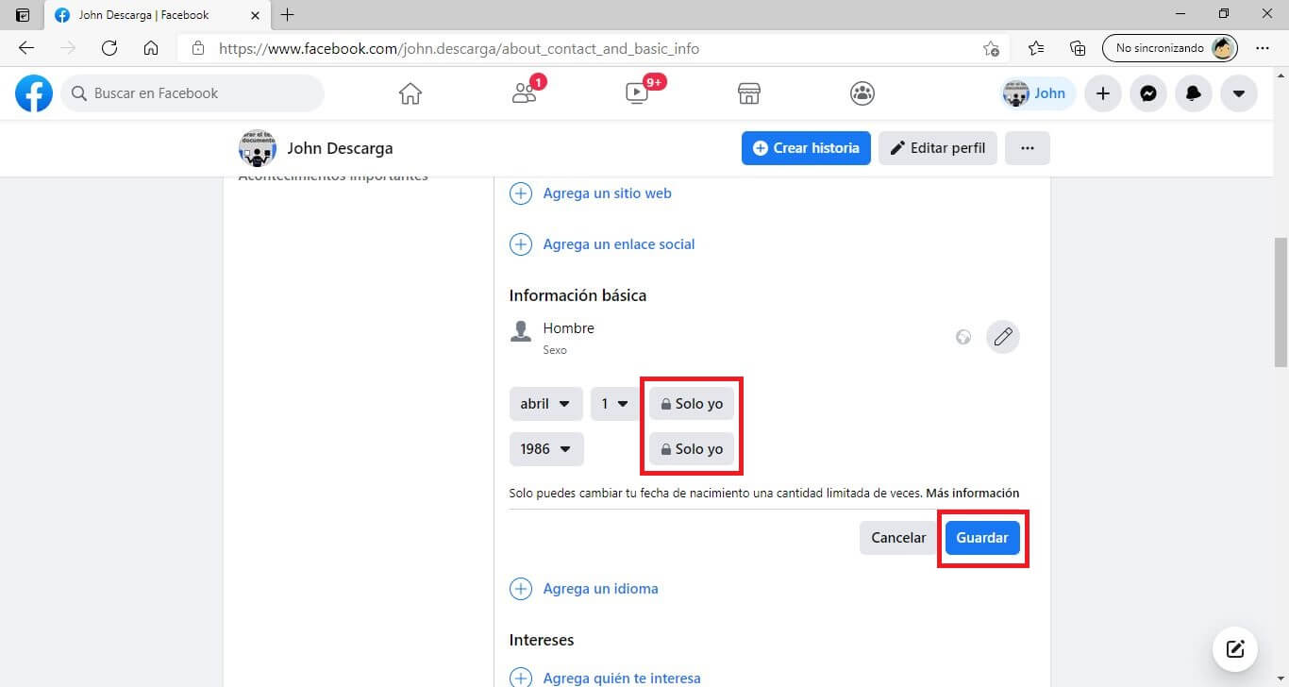The image size is (1289, 687).
Task: Click the Agrega un idioma link
Action: point(601,589)
